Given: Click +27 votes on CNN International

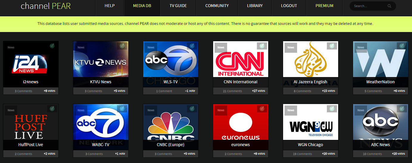Looking at the screenshot, I should pos(258,91).
